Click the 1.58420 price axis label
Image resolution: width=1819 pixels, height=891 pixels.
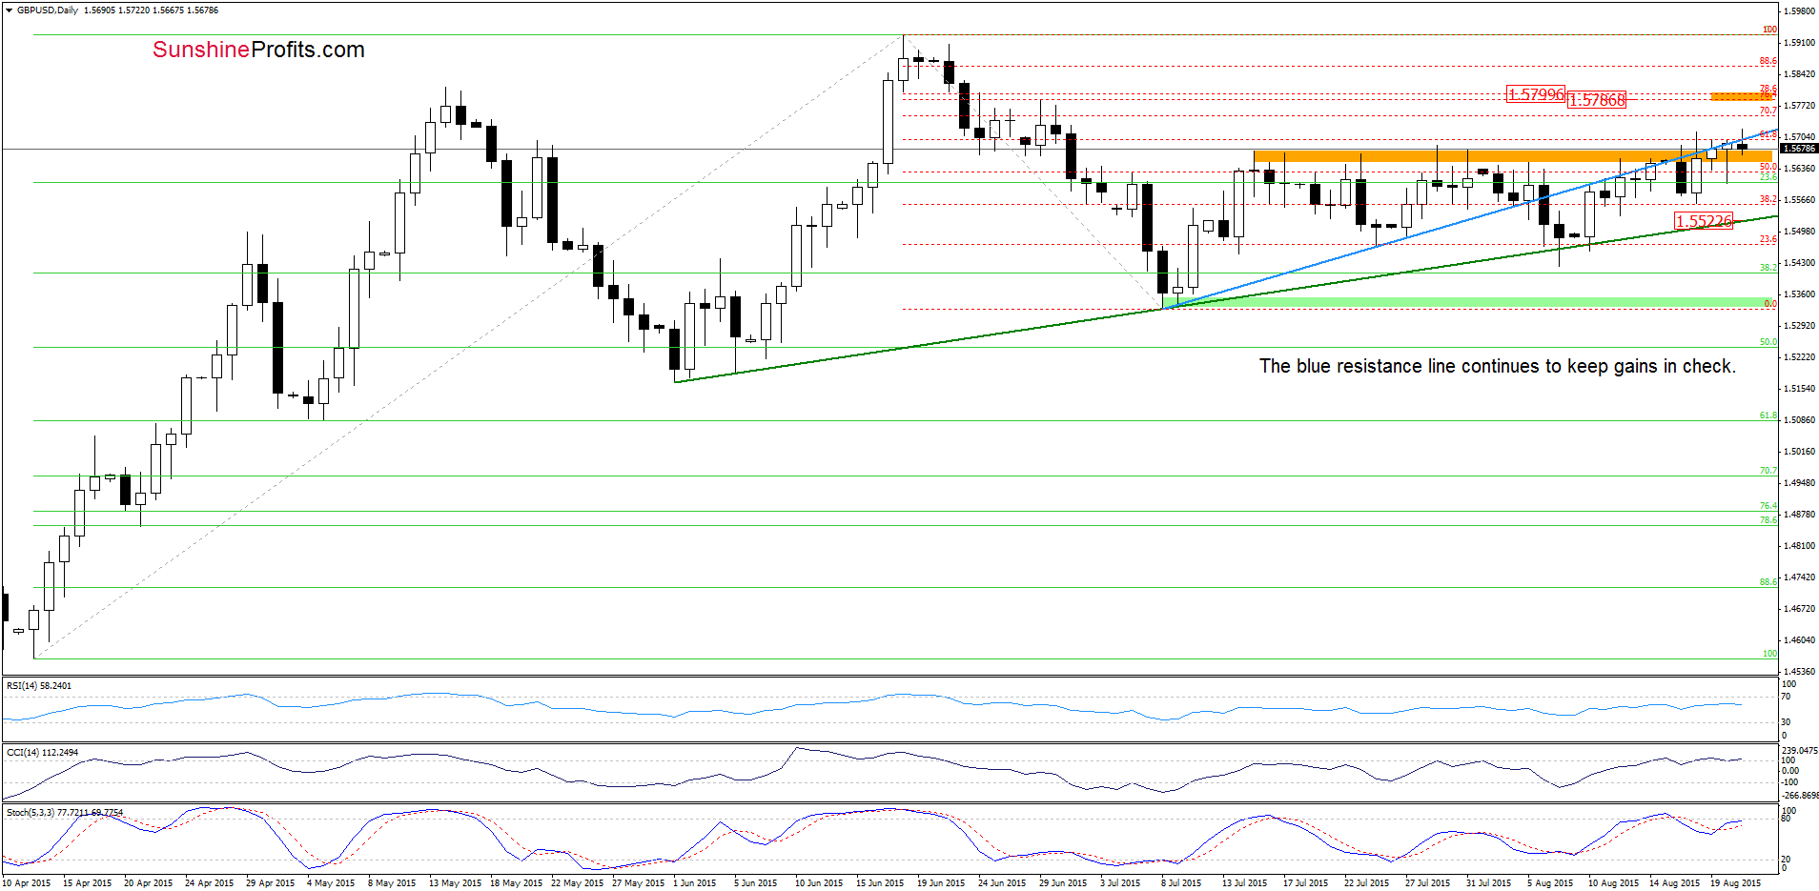click(1800, 74)
